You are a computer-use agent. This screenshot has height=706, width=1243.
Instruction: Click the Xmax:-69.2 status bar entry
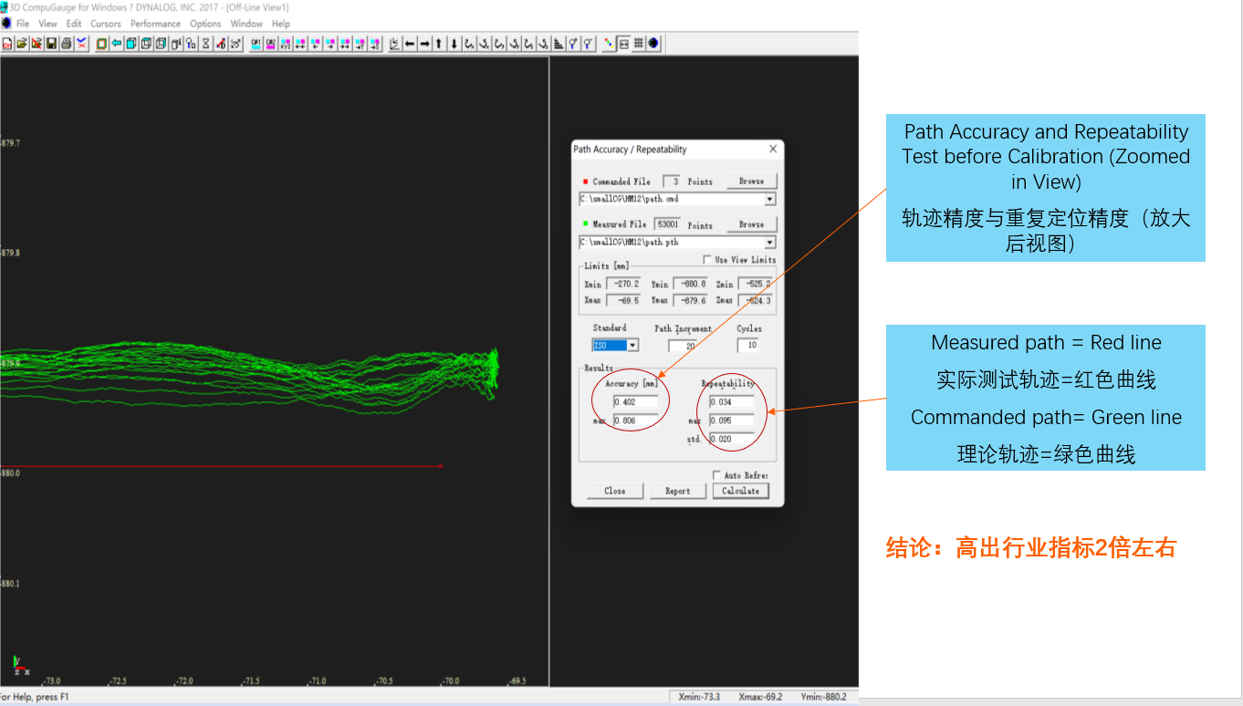pos(760,697)
